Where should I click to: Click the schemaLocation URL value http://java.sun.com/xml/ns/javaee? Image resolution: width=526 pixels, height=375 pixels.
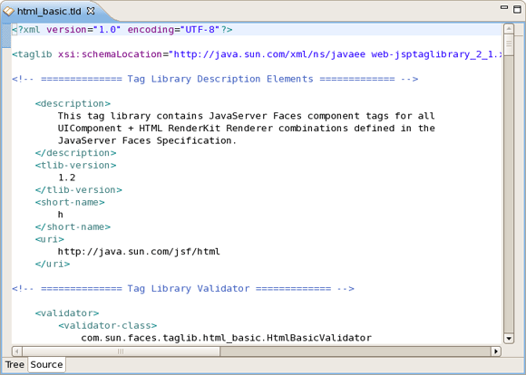pos(269,54)
